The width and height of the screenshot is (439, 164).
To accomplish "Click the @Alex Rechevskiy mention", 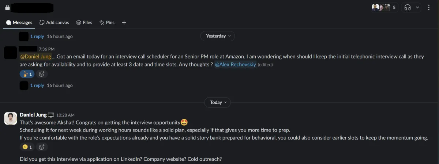I will 235,65.
